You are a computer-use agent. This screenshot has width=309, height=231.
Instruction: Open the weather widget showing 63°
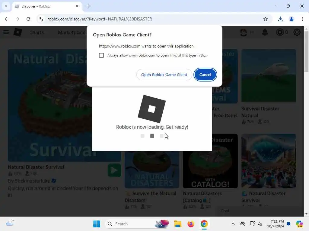[x=10, y=223]
